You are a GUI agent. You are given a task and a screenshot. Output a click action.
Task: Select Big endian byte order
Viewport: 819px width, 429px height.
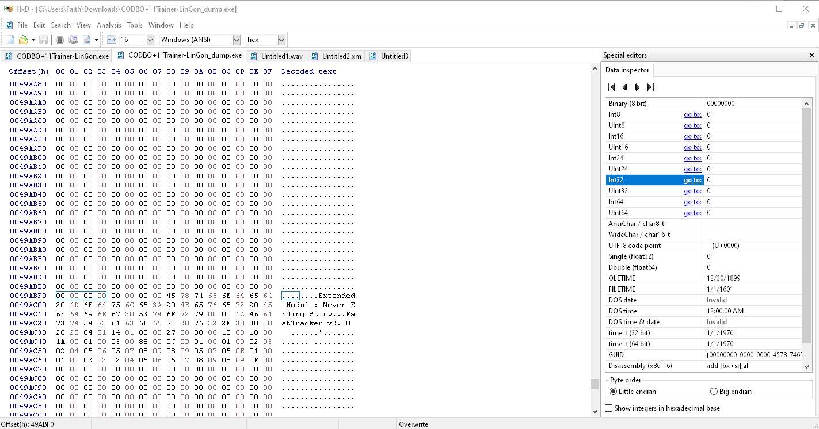coord(731,392)
